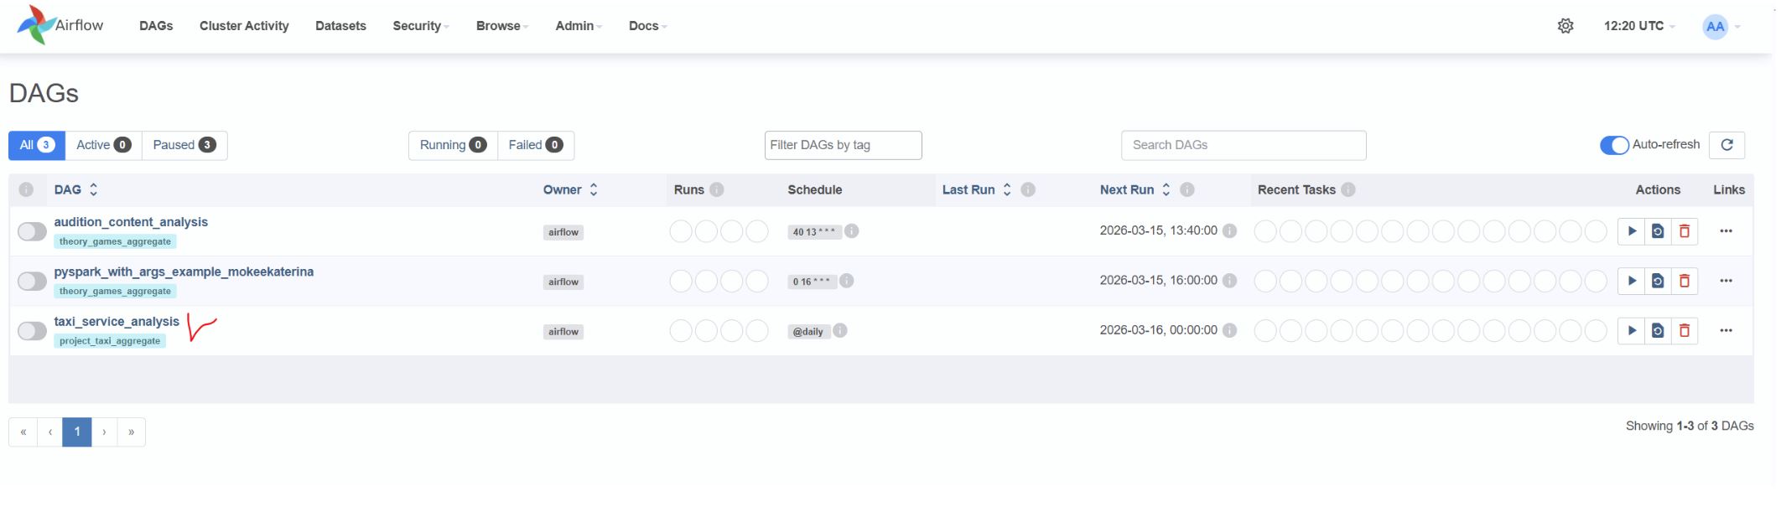Unpause the audition_content_analysis DAG toggle
This screenshot has width=1781, height=507.
(32, 231)
